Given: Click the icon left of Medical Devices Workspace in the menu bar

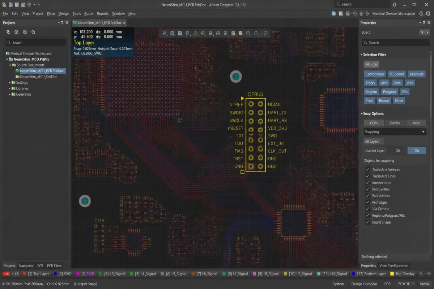Looking at the screenshot, I should coord(367,13).
